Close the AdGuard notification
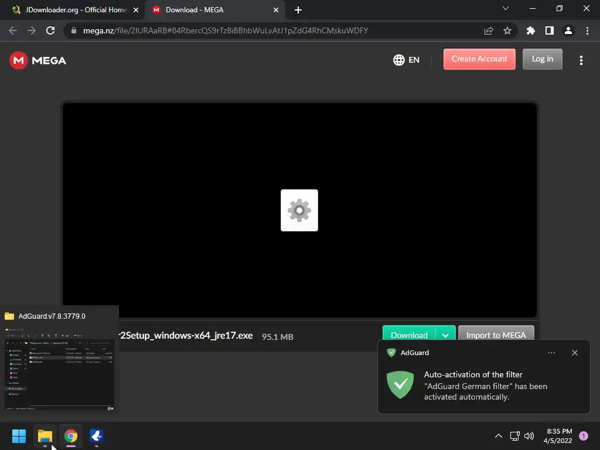 click(575, 353)
